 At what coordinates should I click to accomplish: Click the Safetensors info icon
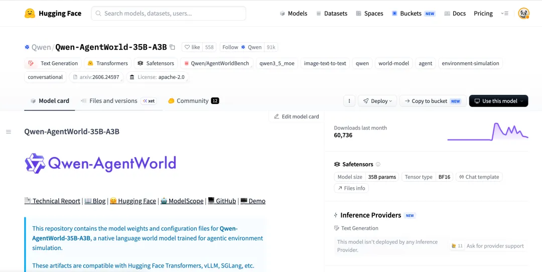coord(378,165)
